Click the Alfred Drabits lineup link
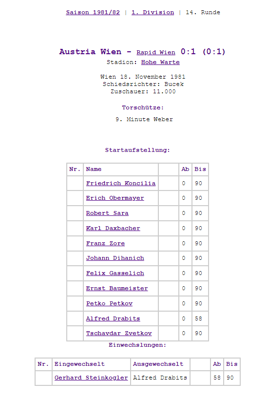 click(113, 318)
